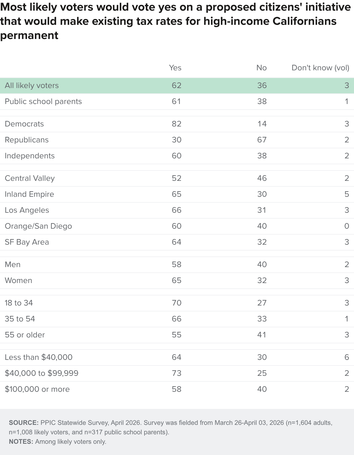Click the $100,000 or more row label

[x=37, y=389]
